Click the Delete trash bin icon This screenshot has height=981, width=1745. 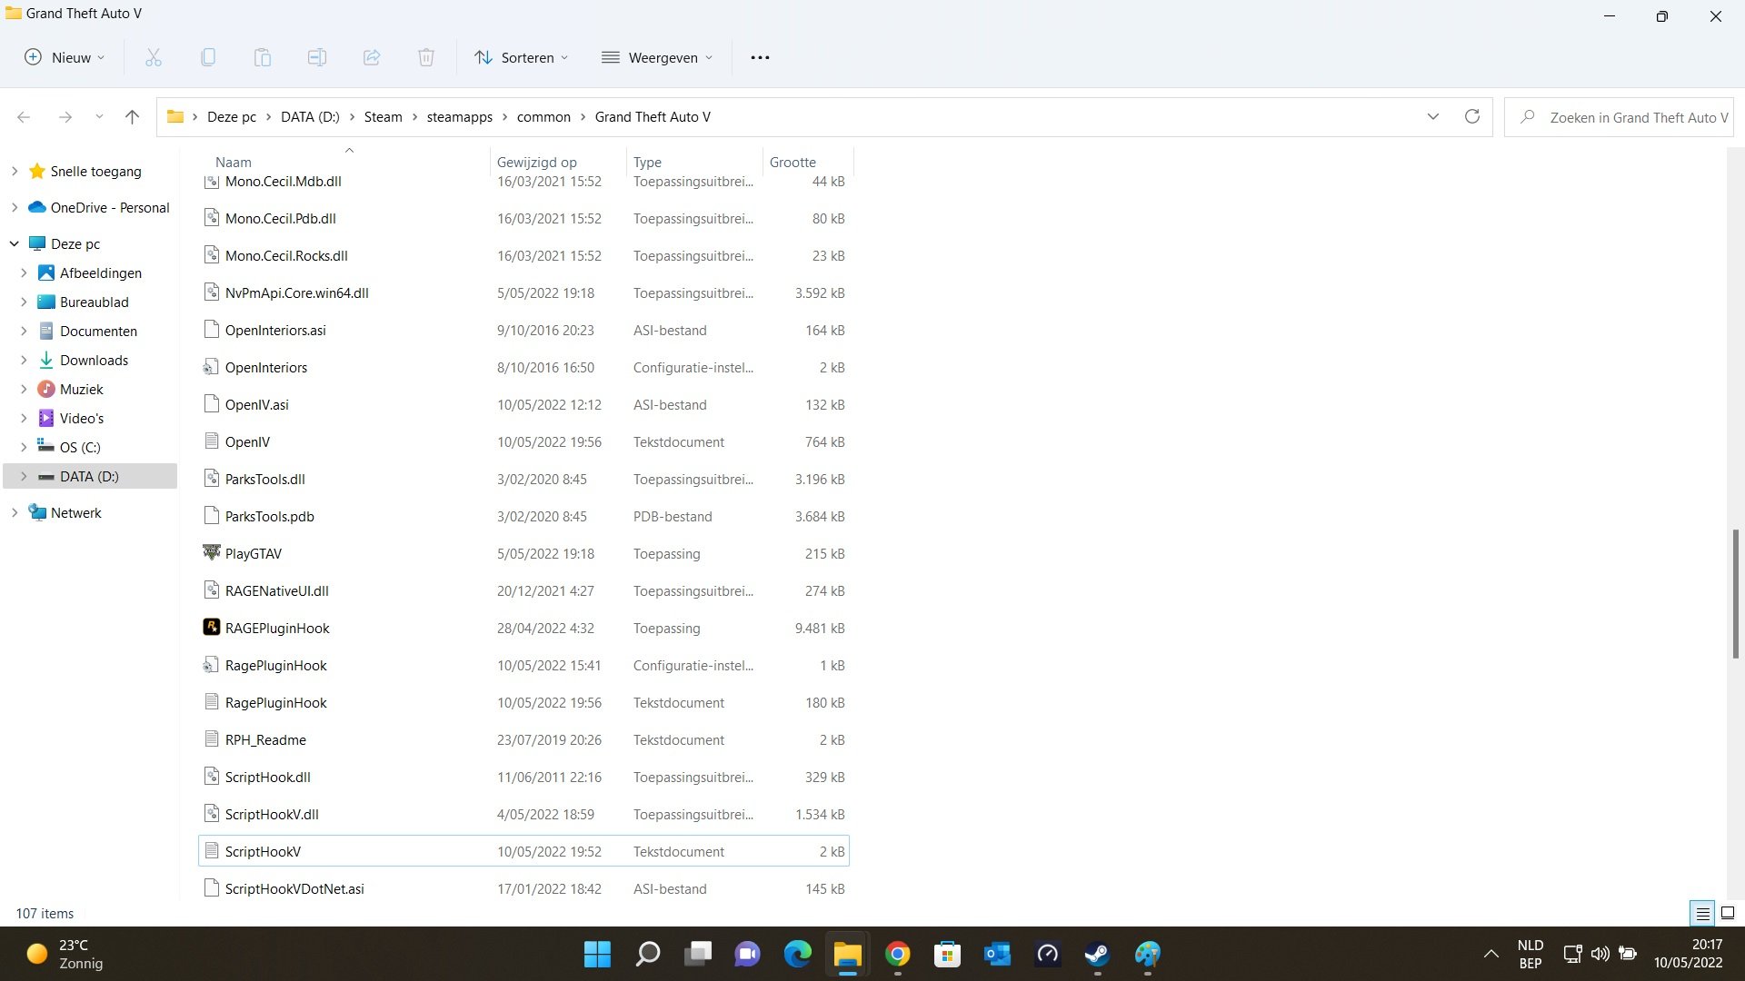click(x=425, y=57)
